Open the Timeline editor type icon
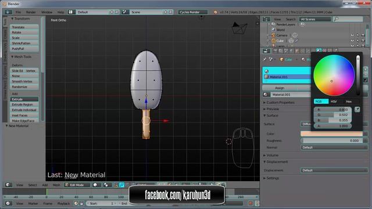 [8, 203]
